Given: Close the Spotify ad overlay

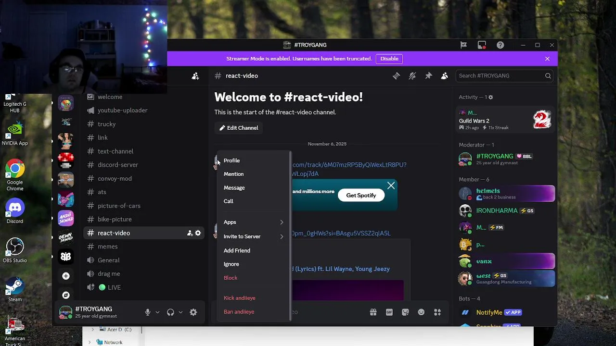Looking at the screenshot, I should pos(391,185).
